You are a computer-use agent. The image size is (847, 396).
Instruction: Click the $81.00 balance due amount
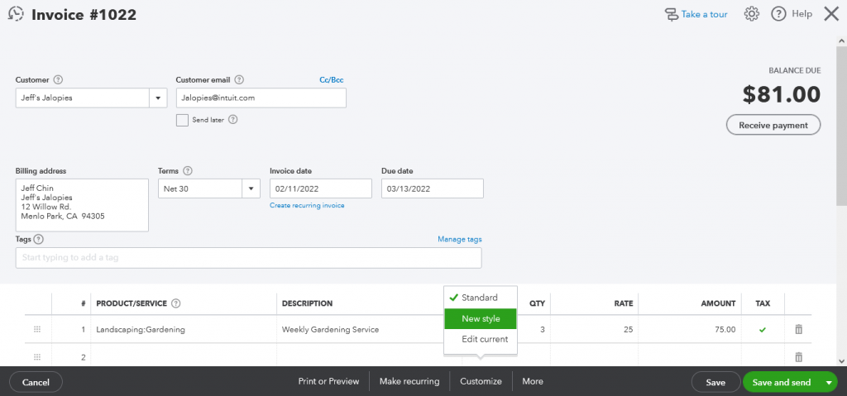coord(782,94)
